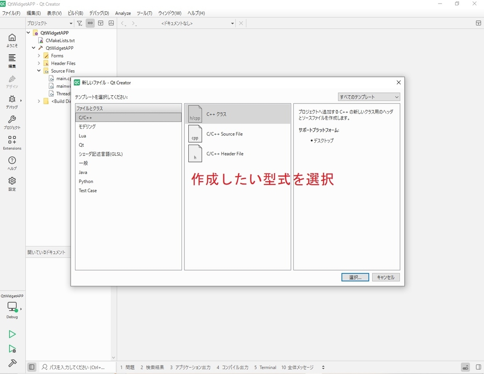
Task: Open the Extensions mode
Action: tap(12, 143)
